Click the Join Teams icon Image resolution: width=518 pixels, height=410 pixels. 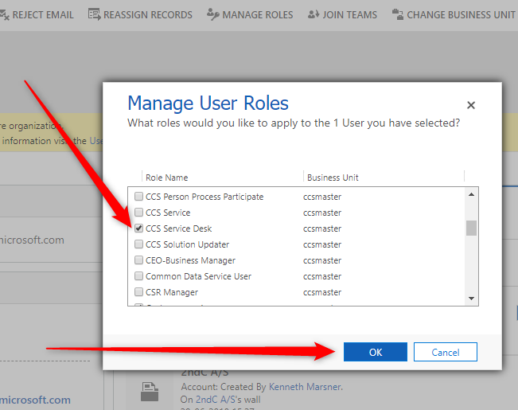click(x=313, y=14)
